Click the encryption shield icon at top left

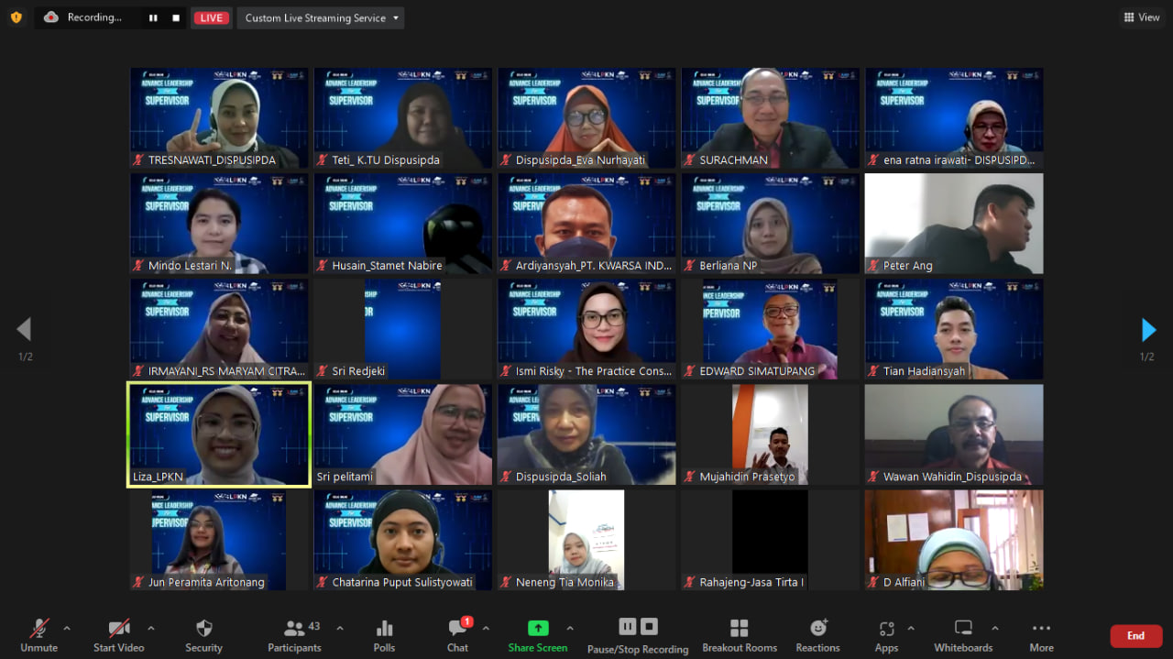click(16, 17)
